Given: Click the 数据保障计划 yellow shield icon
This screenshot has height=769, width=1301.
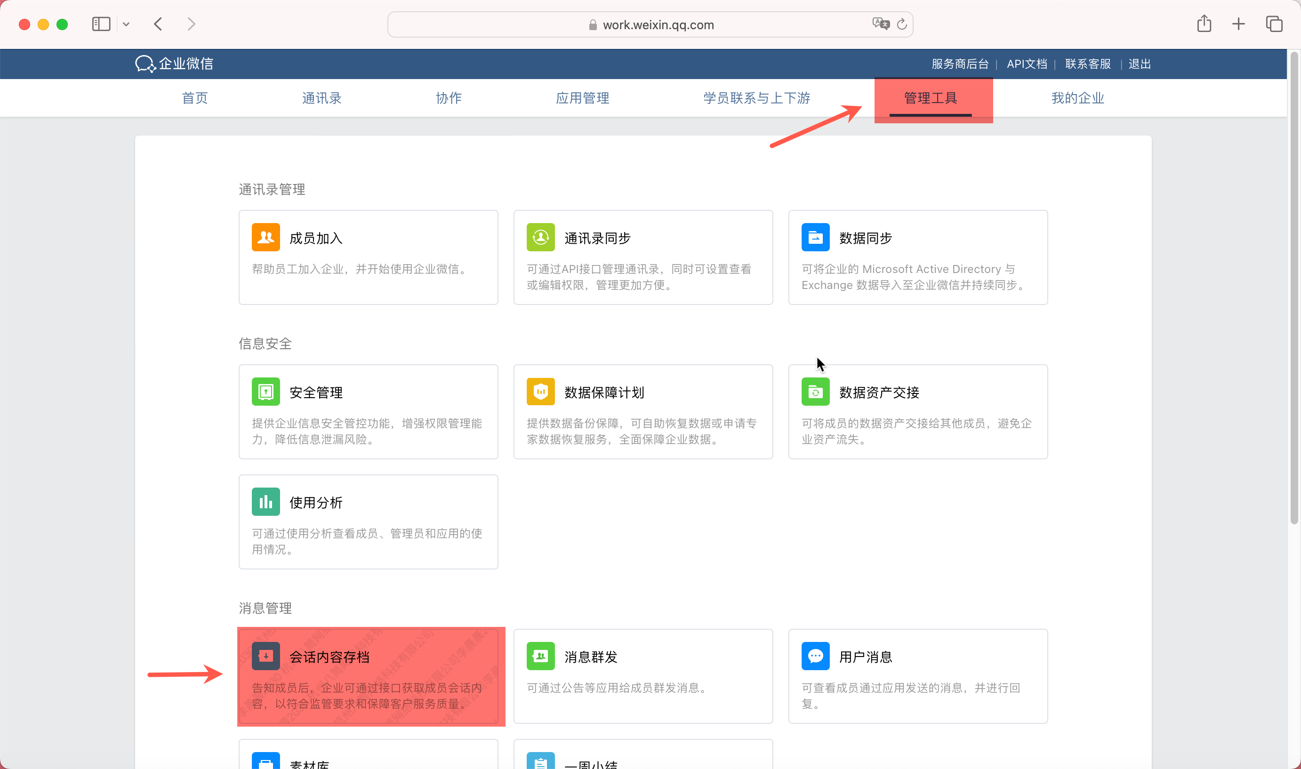Looking at the screenshot, I should (540, 392).
